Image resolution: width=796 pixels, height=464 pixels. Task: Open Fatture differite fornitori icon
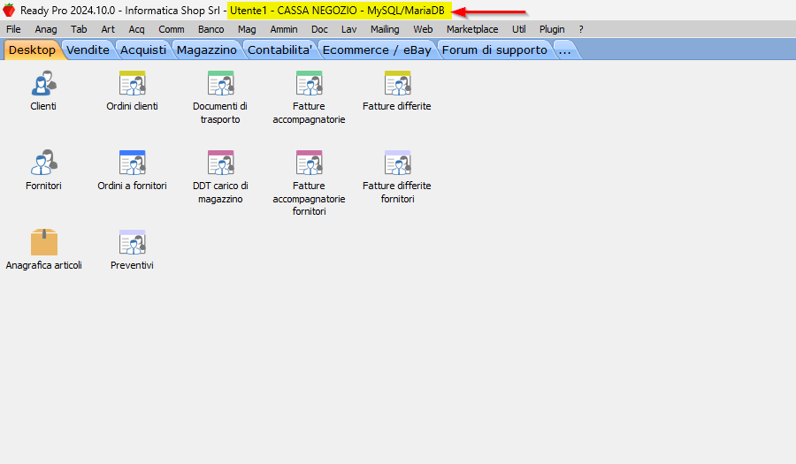(397, 163)
